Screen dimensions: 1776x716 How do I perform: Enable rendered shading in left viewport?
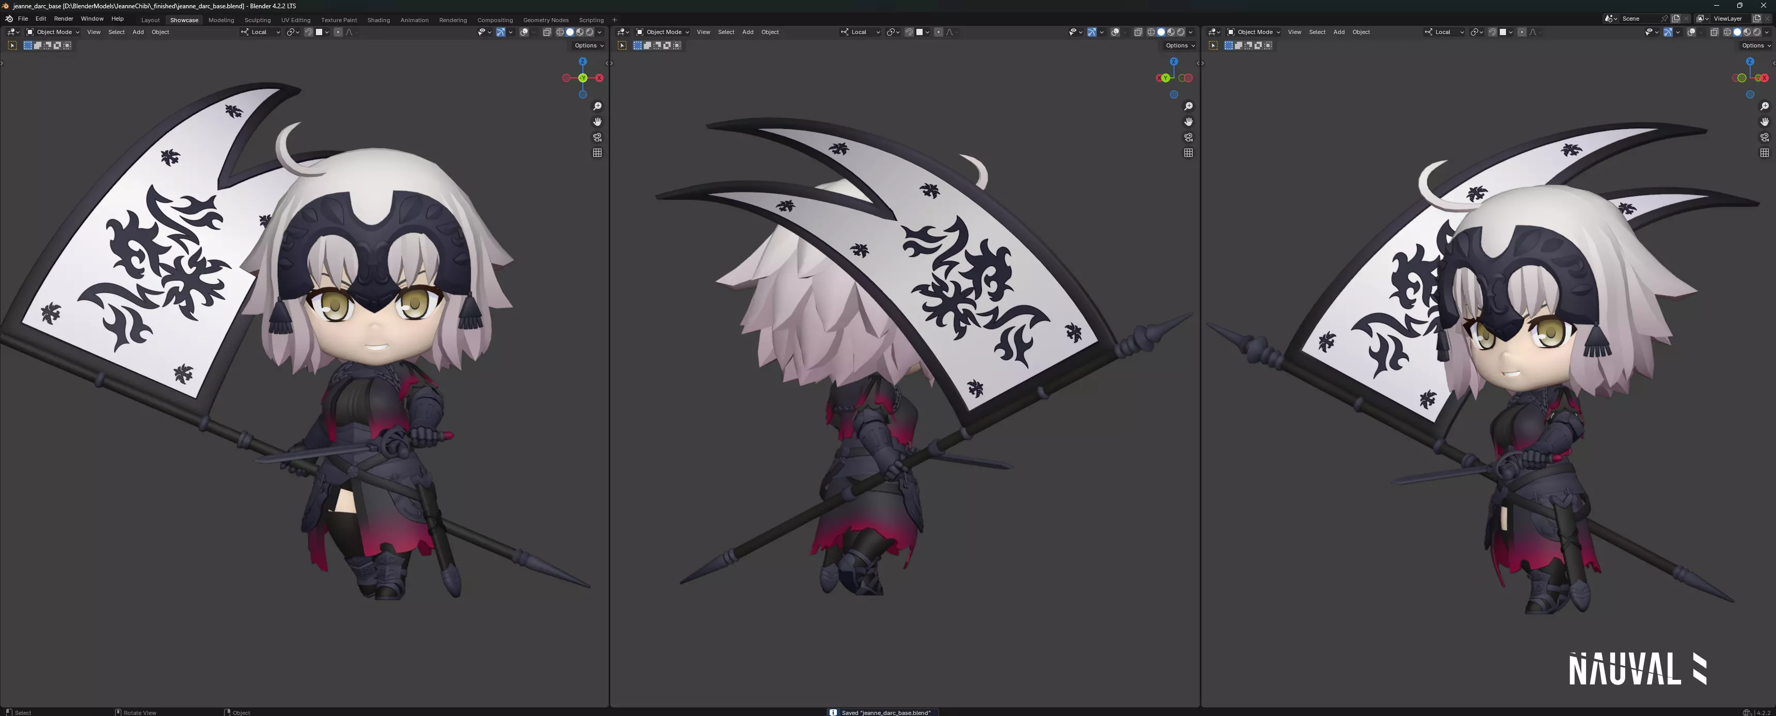coord(590,32)
